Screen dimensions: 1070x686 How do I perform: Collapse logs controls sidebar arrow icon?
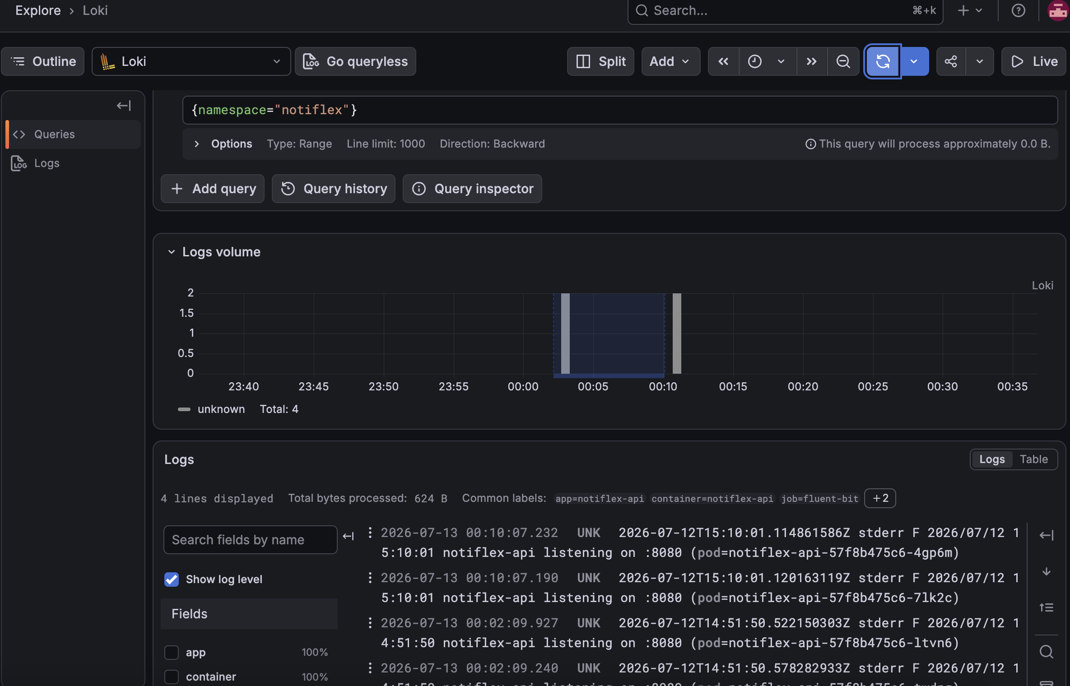[x=1047, y=536]
